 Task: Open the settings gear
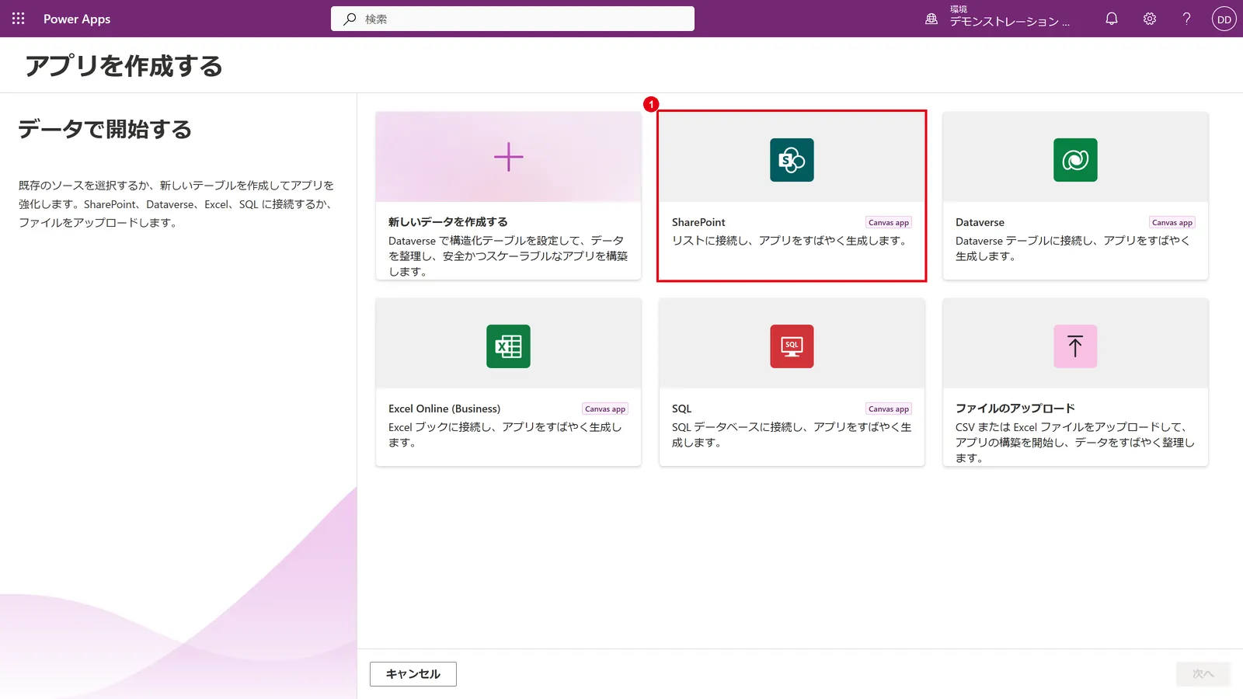[x=1150, y=19]
